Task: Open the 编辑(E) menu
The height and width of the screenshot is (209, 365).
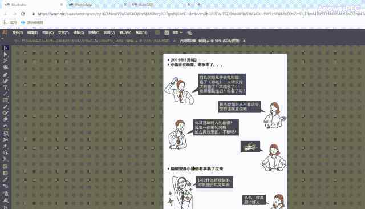Action: click(33, 33)
